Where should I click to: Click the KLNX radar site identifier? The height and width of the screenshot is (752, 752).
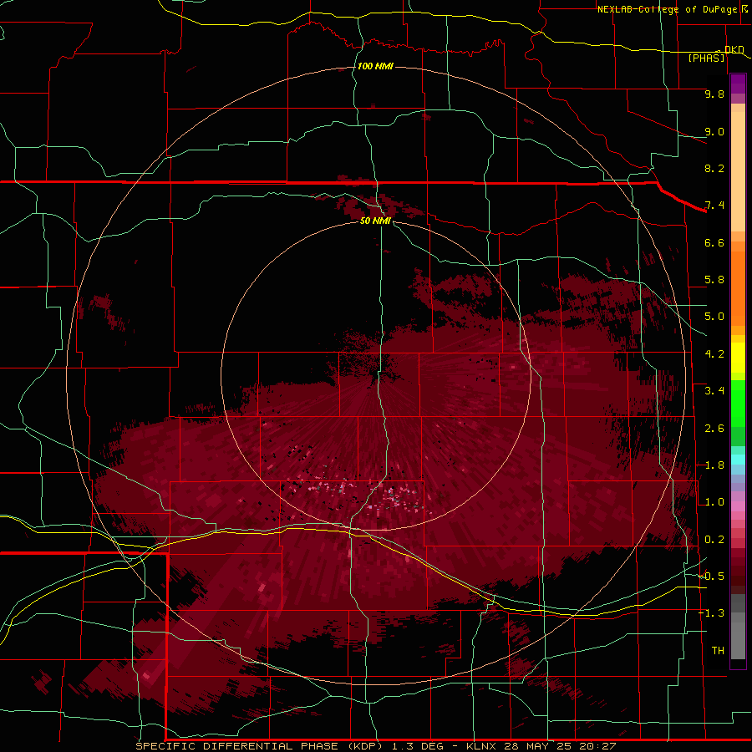tap(481, 746)
